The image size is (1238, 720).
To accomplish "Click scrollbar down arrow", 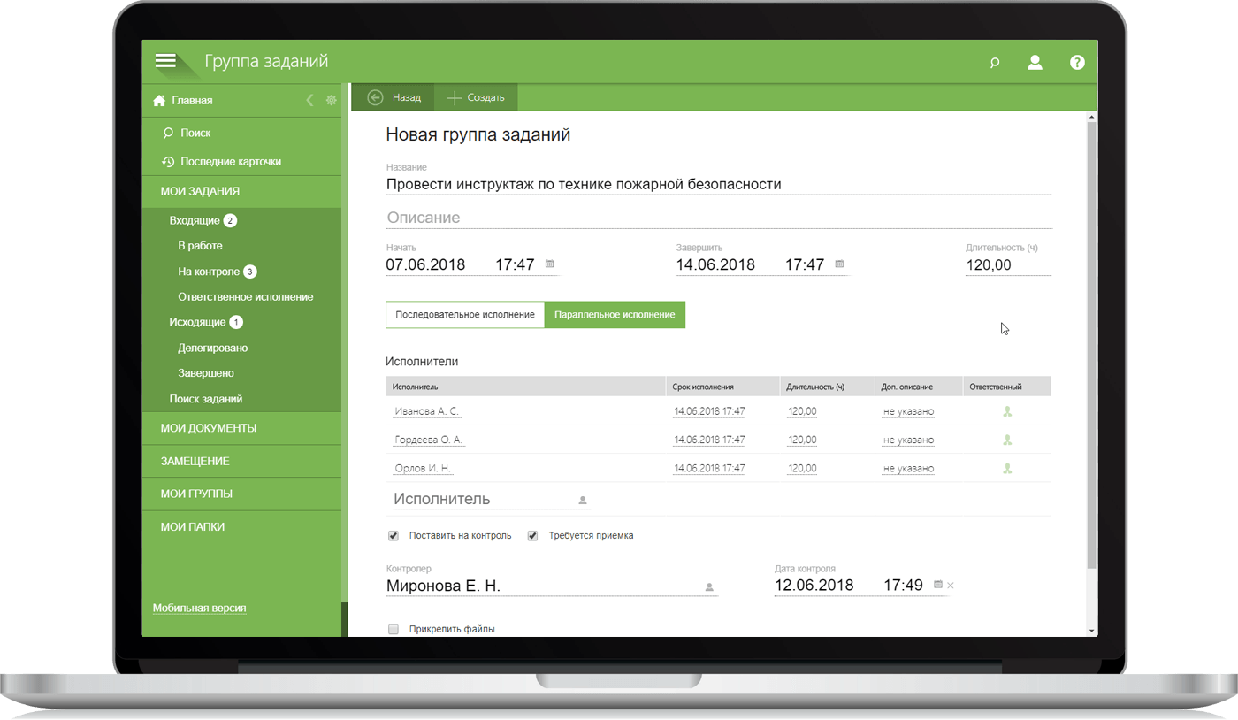I will tap(1092, 631).
